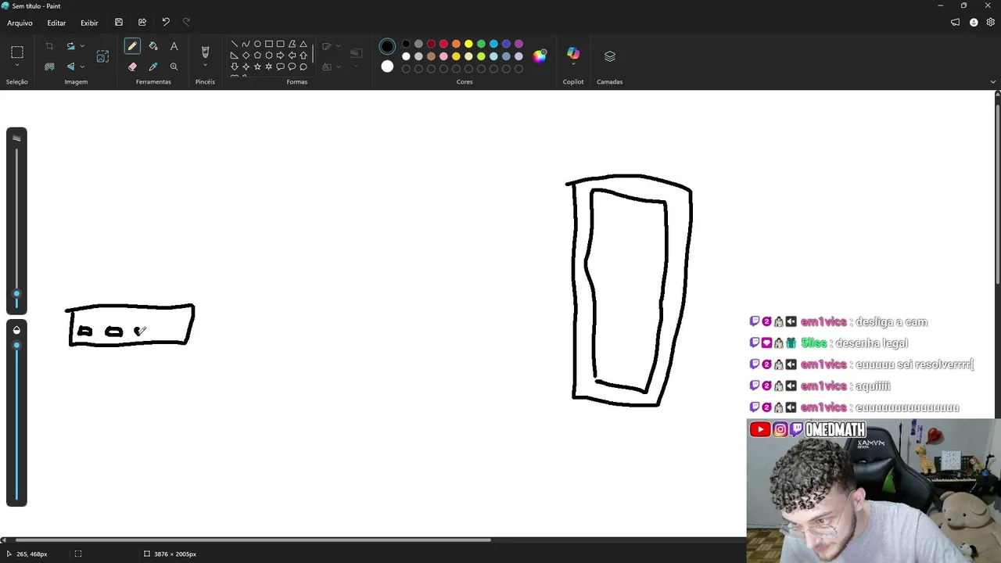The image size is (1001, 563).
Task: Open Paint settings gear
Action: (991, 23)
